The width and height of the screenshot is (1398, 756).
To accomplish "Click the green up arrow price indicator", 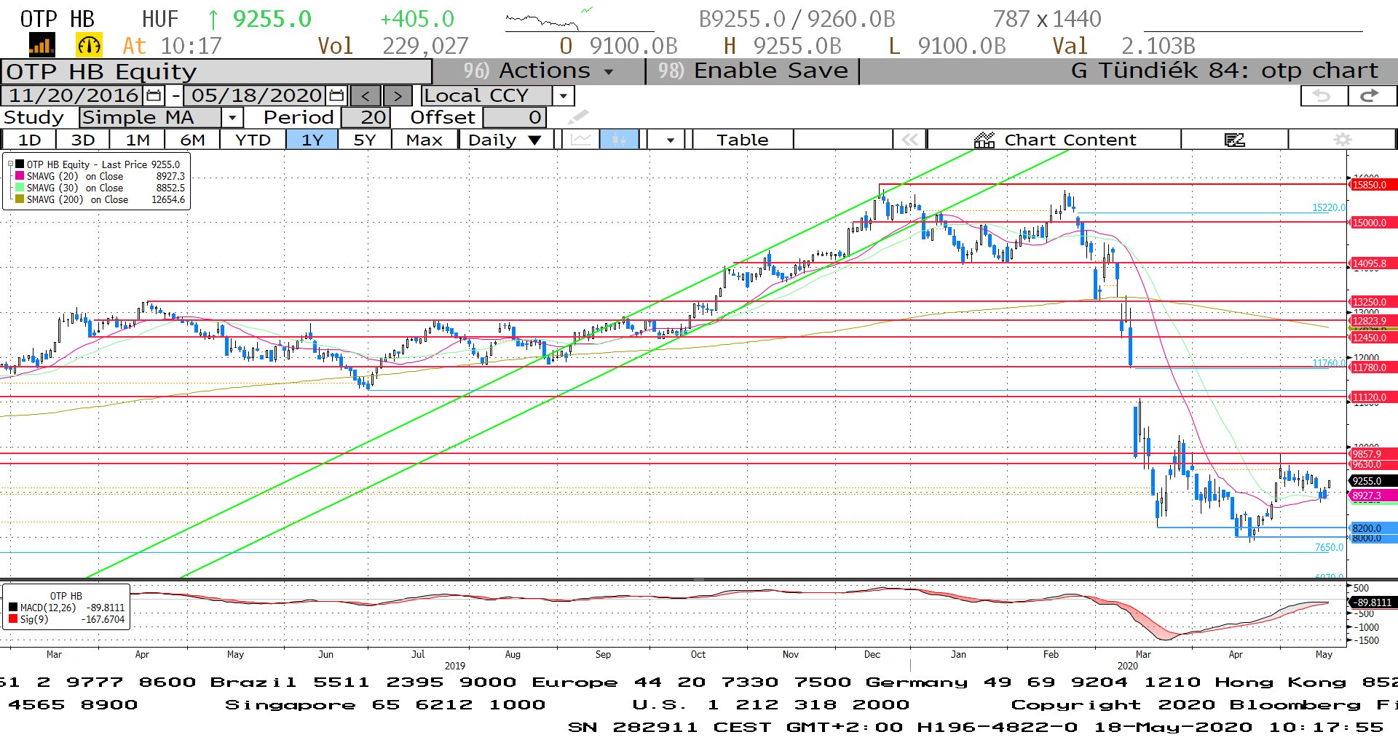I will click(213, 19).
